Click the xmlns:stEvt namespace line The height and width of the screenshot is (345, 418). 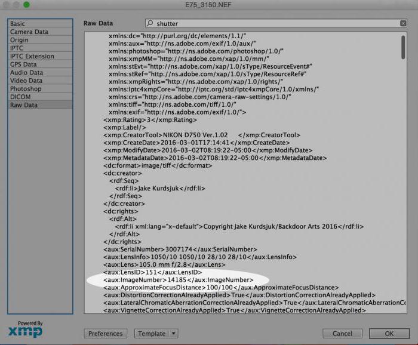tap(210, 66)
